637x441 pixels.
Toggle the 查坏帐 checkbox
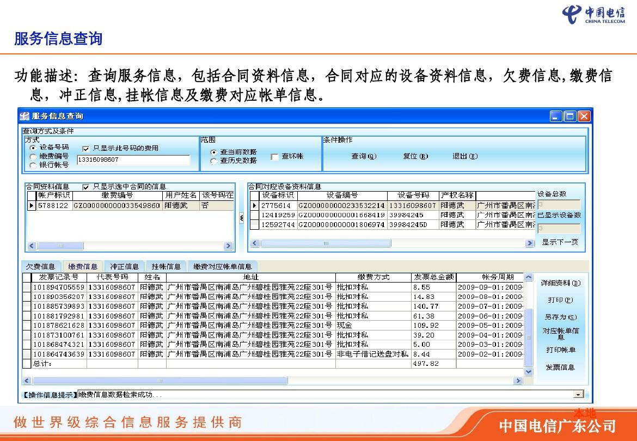tap(275, 157)
